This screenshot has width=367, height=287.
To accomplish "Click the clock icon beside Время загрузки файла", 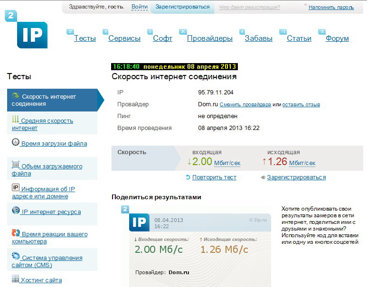I will click(x=16, y=142).
